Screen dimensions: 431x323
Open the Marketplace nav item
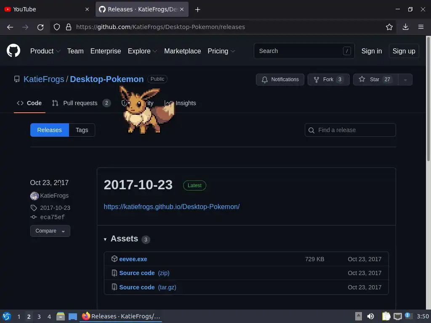[183, 51]
